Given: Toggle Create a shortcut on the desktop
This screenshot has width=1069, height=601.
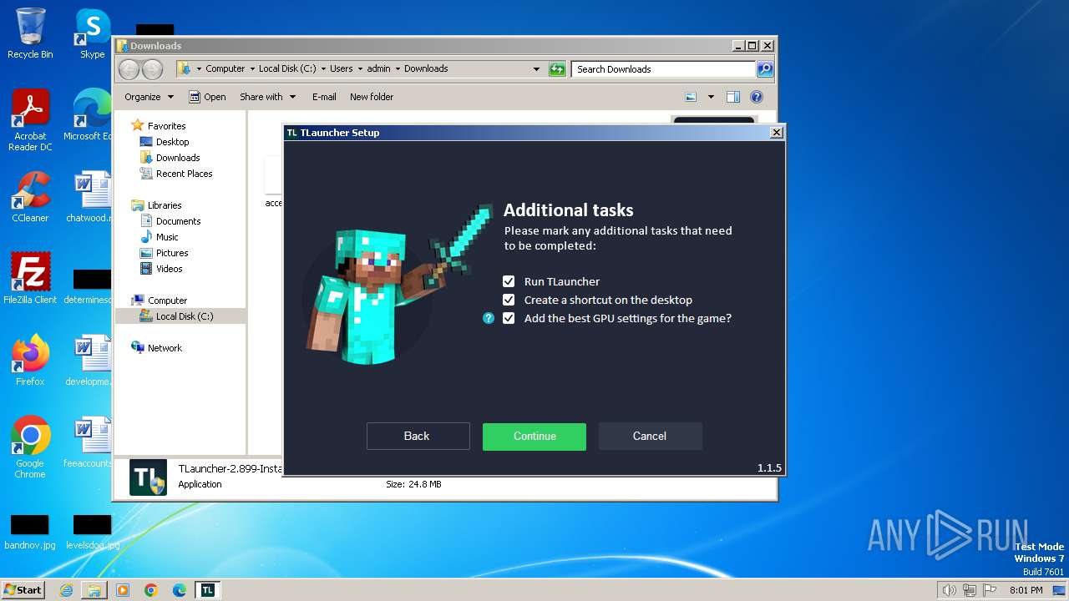Looking at the screenshot, I should click(509, 300).
